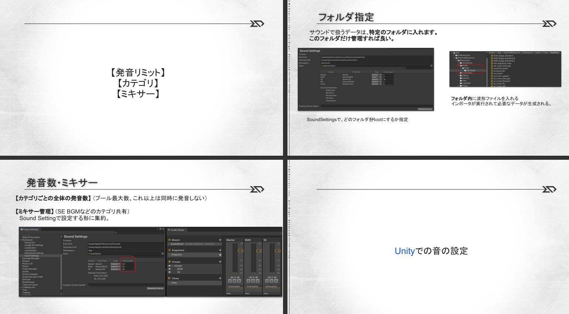The width and height of the screenshot is (569, 314).
Task: Toggle visibility of the BGM group
Action: 169,269
